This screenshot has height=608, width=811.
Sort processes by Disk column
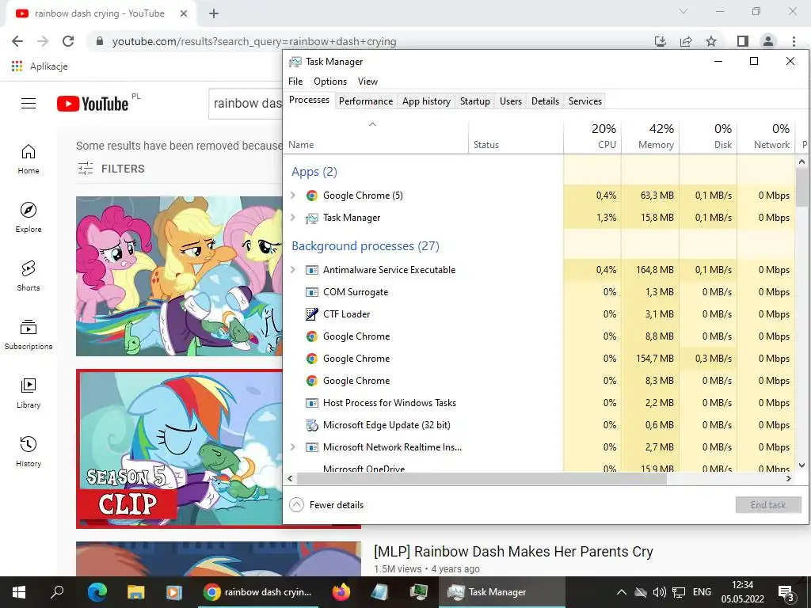pos(709,137)
